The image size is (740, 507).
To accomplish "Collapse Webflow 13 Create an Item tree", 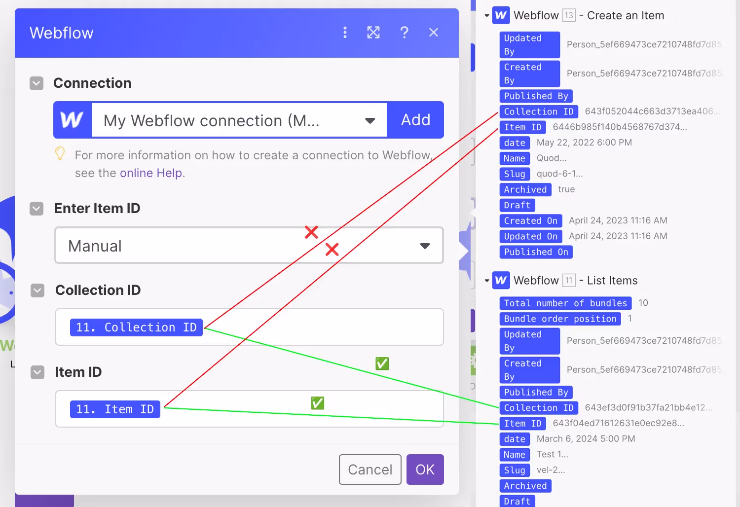I will [x=487, y=16].
